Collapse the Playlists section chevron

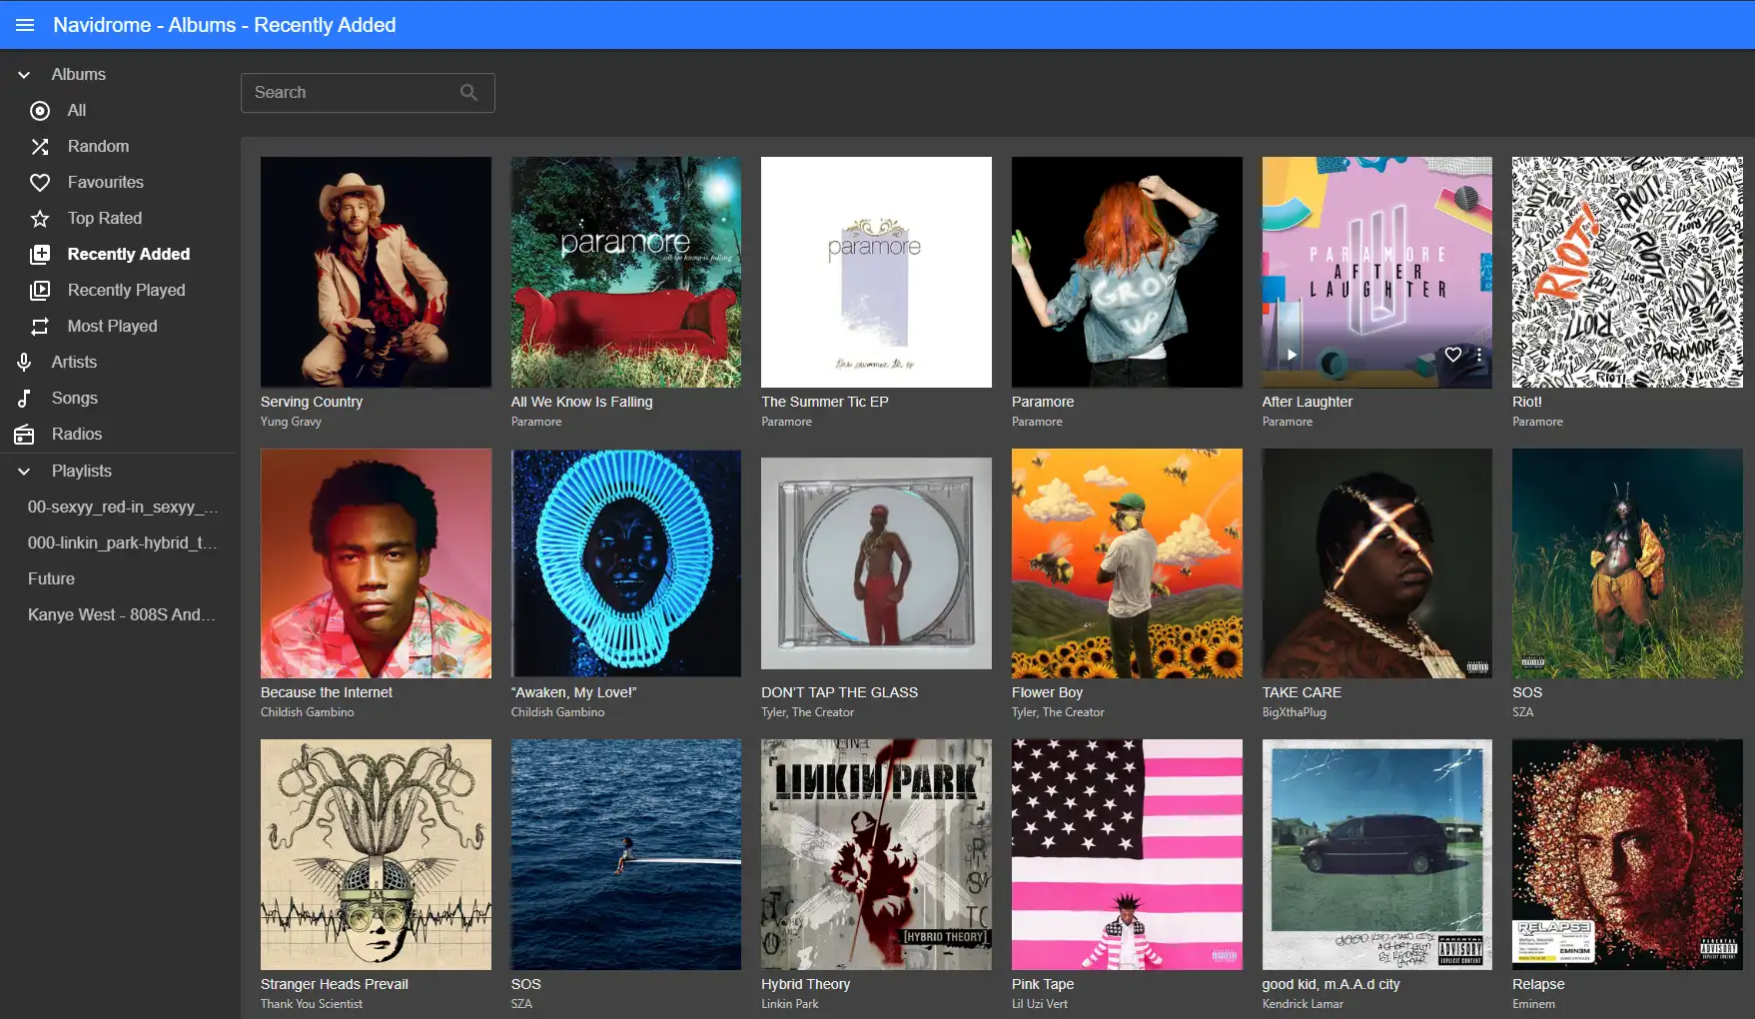[x=25, y=472]
